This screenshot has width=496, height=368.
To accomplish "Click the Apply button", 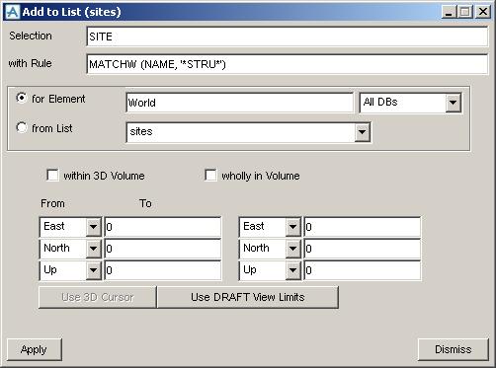I will tap(35, 349).
